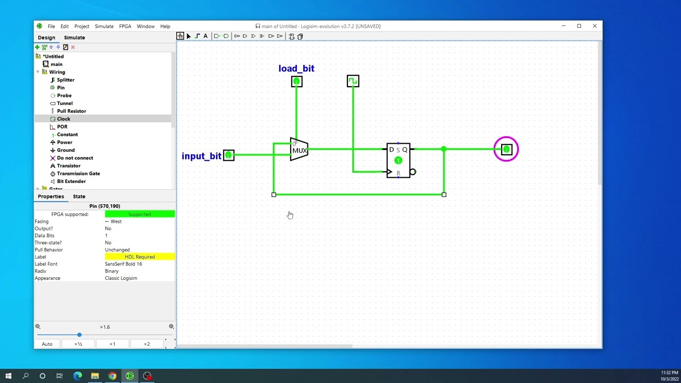Viewport: 681px width, 383px height.
Task: Select the NOR gate toolbar icon
Action: (x=279, y=36)
